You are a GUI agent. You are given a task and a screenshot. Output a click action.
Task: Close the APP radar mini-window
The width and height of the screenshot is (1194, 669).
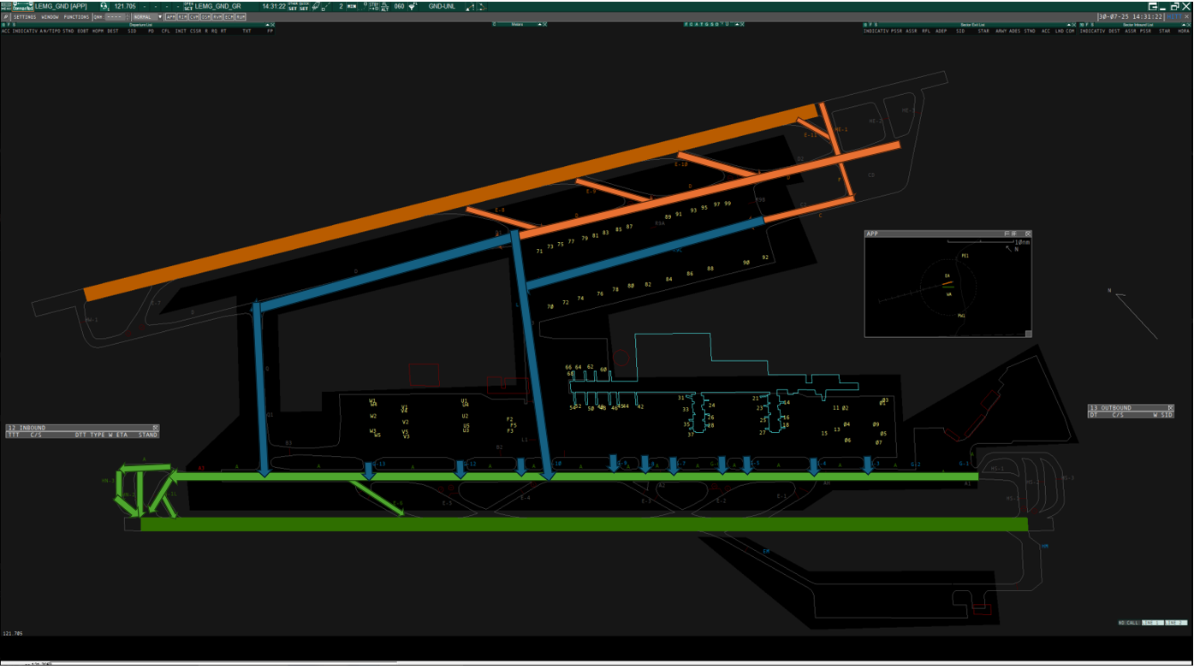click(1028, 234)
